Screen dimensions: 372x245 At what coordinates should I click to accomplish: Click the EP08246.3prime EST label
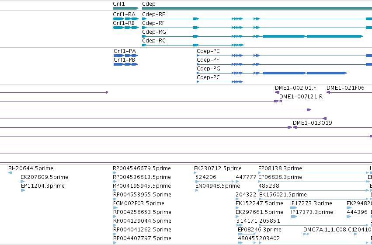coord(260,230)
